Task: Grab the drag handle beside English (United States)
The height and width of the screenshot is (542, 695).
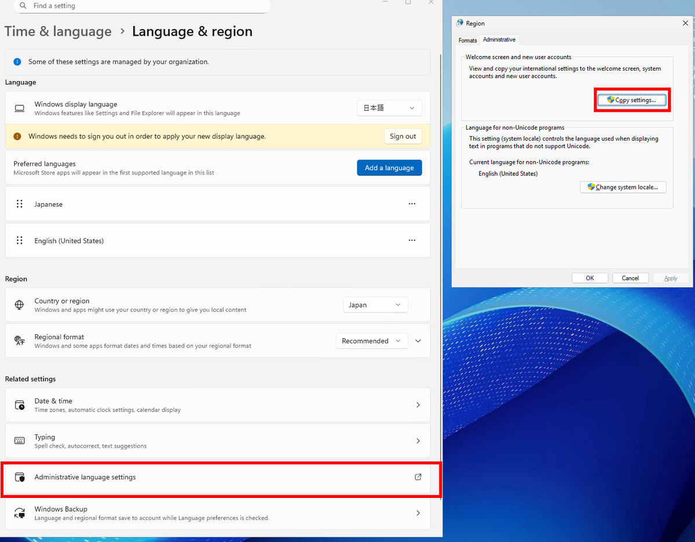Action: (x=20, y=241)
